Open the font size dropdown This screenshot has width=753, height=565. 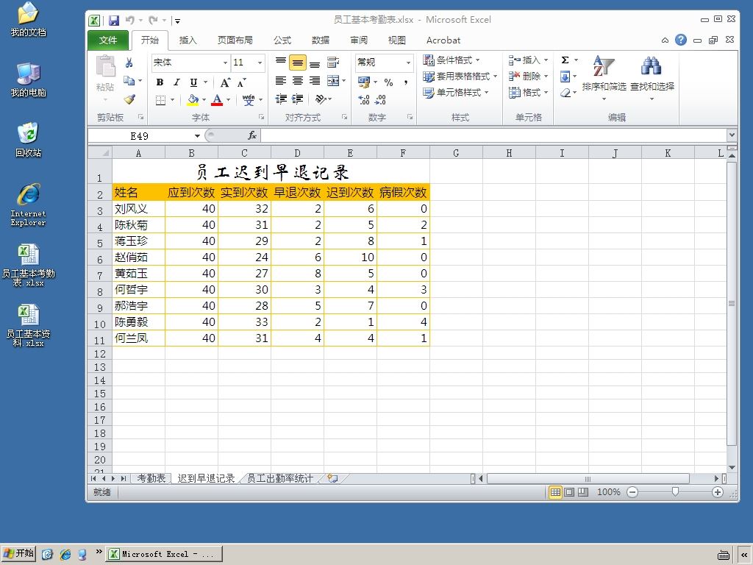[260, 63]
